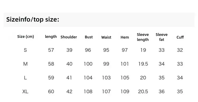Image resolution: width=198 pixels, height=102 pixels.
Task: Select the XL size row label
Action: (x=25, y=91)
